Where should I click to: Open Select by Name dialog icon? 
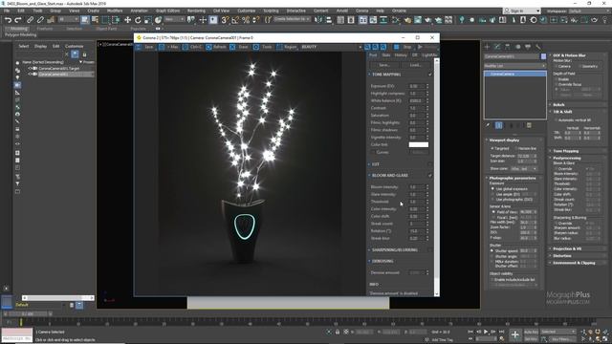click(95, 20)
